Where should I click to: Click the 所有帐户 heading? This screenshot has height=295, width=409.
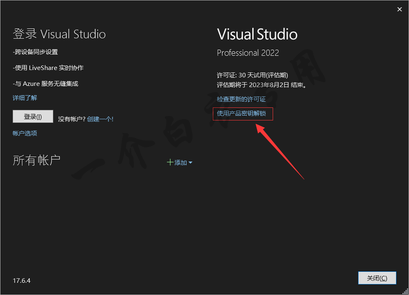(x=37, y=160)
